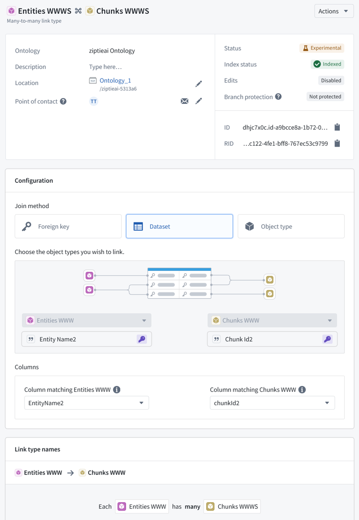Click the Entity Name2 property field

pos(86,339)
